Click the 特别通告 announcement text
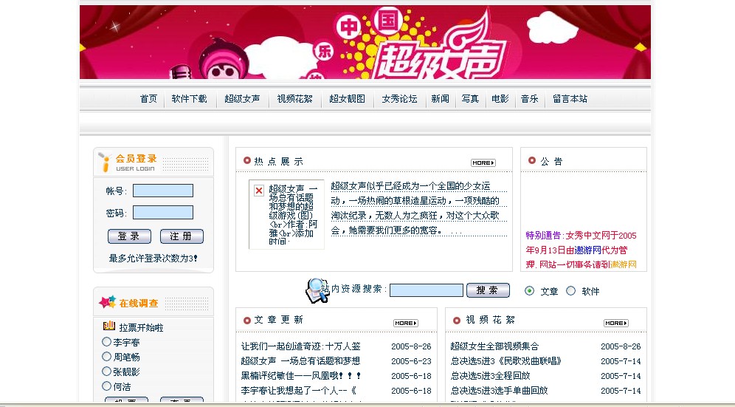This screenshot has height=407, width=735. 544,236
